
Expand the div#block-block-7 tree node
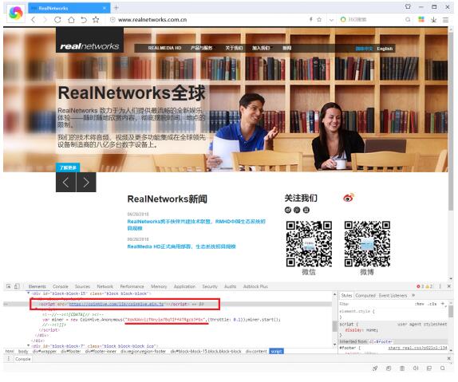pos(29,346)
